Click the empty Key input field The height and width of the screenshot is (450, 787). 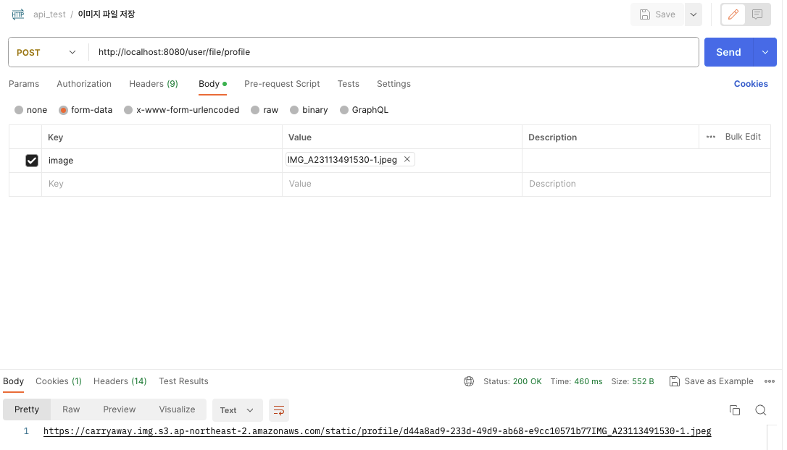(162, 184)
